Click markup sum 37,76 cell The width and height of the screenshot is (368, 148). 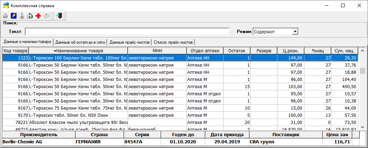tap(345, 65)
